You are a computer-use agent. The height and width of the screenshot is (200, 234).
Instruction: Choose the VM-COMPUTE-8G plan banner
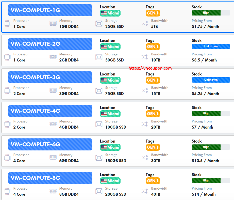click(x=50, y=178)
